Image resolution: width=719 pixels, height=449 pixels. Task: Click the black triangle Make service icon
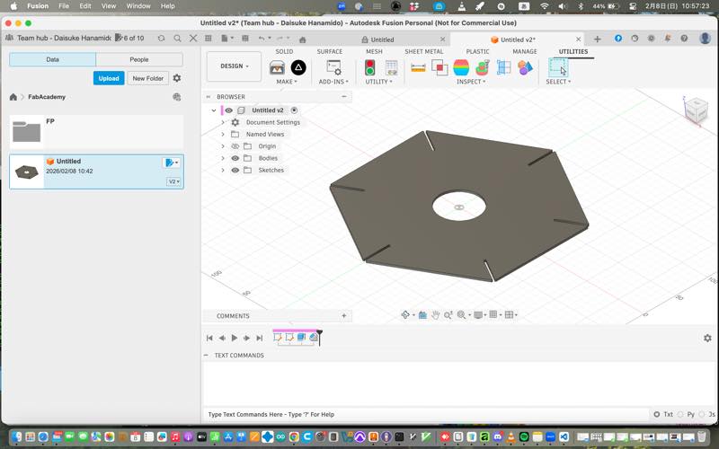coord(298,67)
